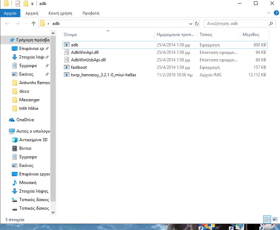Image resolution: width=280 pixels, height=230 pixels.
Task: Click the refresh button next to address bar
Action: 196,24
